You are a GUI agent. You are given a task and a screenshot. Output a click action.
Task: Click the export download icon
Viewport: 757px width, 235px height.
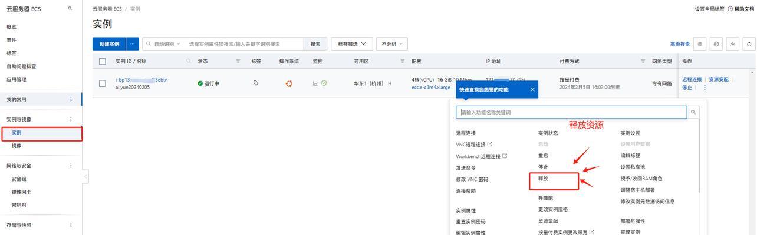(x=733, y=44)
